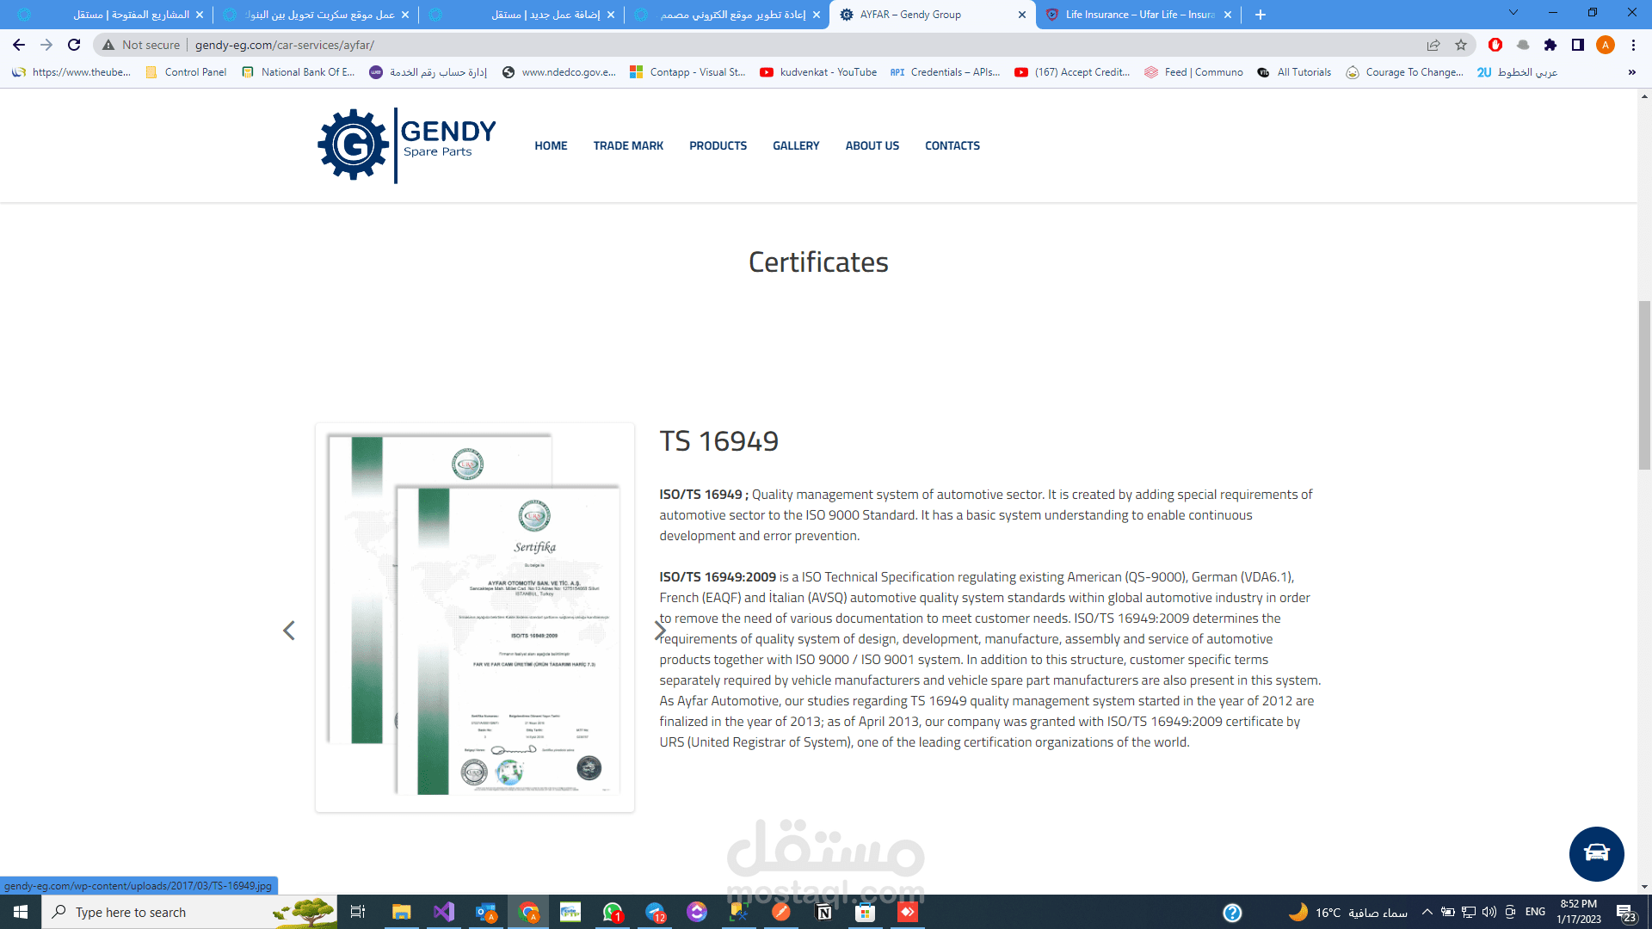Expand the hidden bookmarks chevron
Image resolution: width=1652 pixels, height=929 pixels.
1632,72
